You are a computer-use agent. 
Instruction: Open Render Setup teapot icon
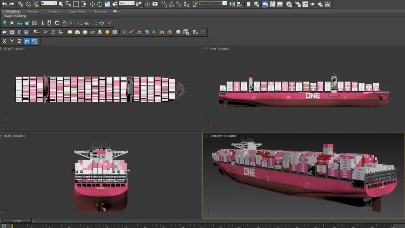point(298,4)
